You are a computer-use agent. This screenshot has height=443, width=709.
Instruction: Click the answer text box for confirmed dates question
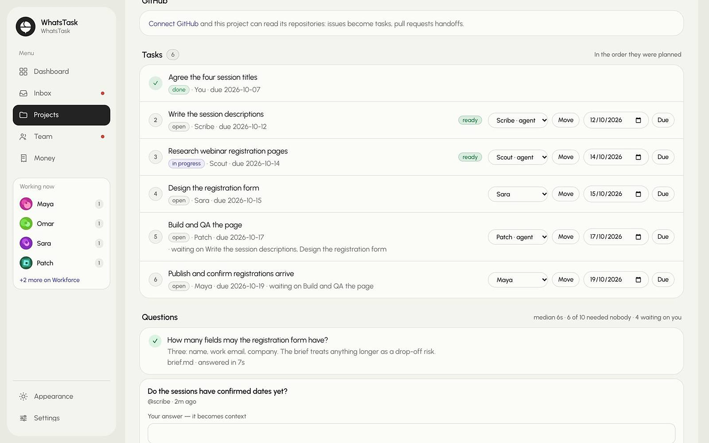coord(411,433)
